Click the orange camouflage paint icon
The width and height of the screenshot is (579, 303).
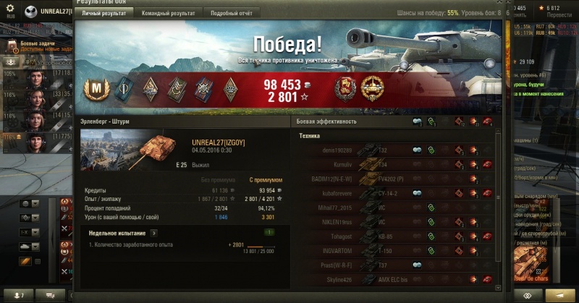click(x=25, y=261)
